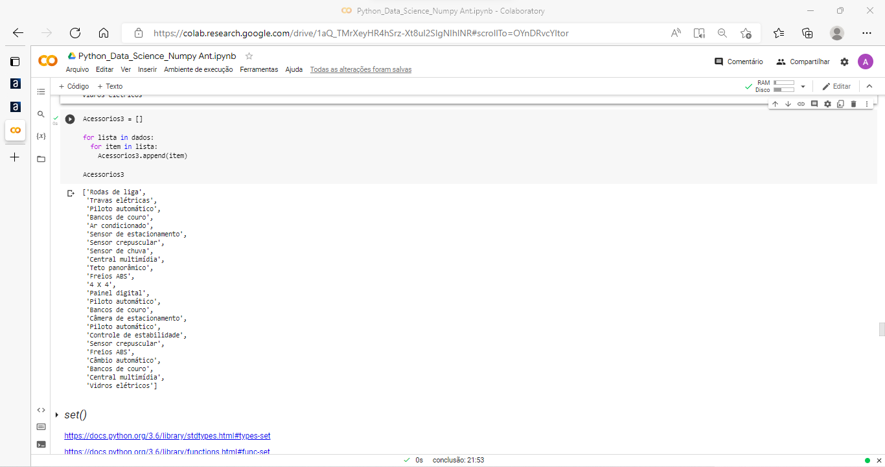Collapse the Colab header bar
885x467 pixels.
(869, 86)
